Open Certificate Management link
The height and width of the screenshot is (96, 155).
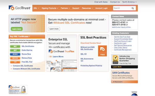[x=123, y=50]
